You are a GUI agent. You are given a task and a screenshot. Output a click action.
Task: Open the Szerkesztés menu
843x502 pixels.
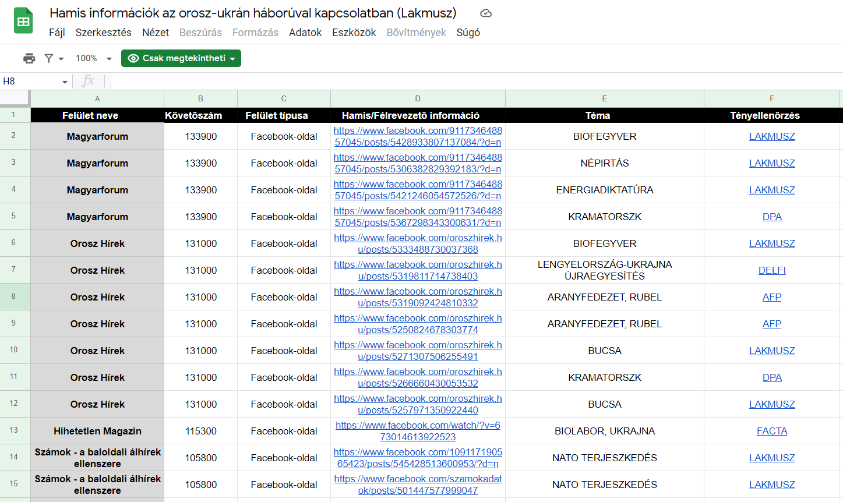(103, 33)
